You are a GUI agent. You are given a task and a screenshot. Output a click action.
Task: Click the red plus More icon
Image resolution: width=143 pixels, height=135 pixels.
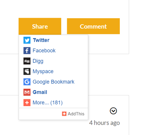tap(27, 103)
